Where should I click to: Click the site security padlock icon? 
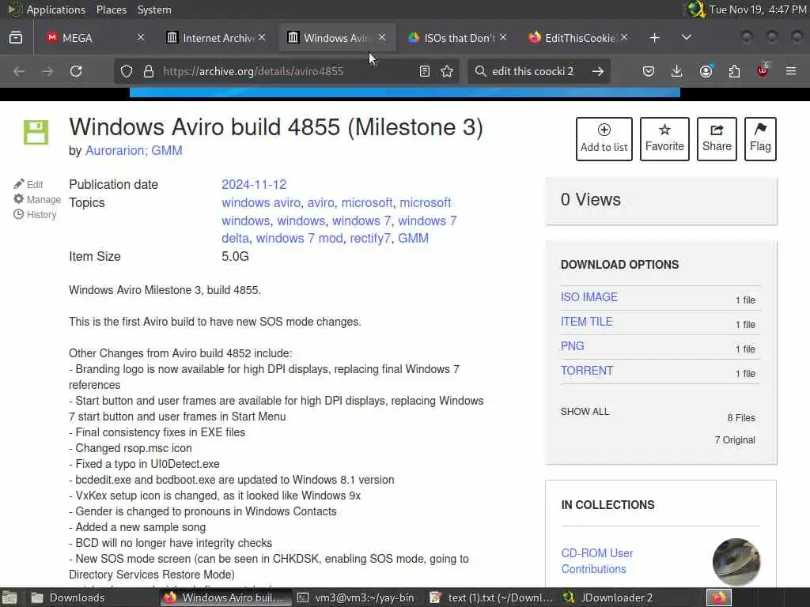(149, 71)
